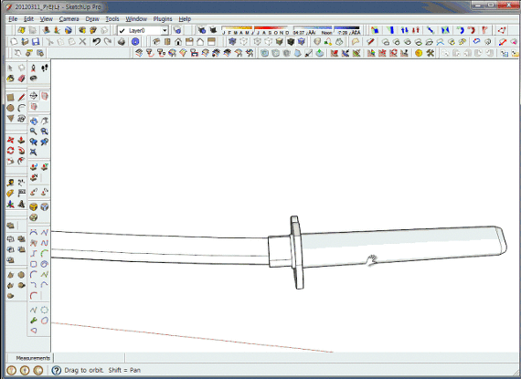Open the Plugins menu
This screenshot has height=379, width=521.
click(x=163, y=19)
